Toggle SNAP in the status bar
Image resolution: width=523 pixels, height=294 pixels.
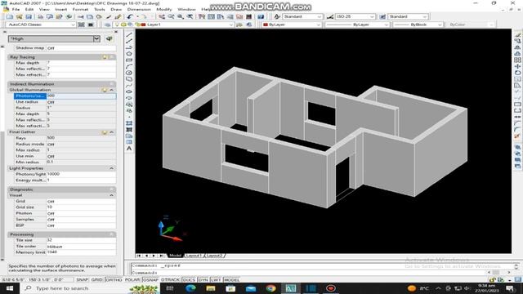(82, 279)
